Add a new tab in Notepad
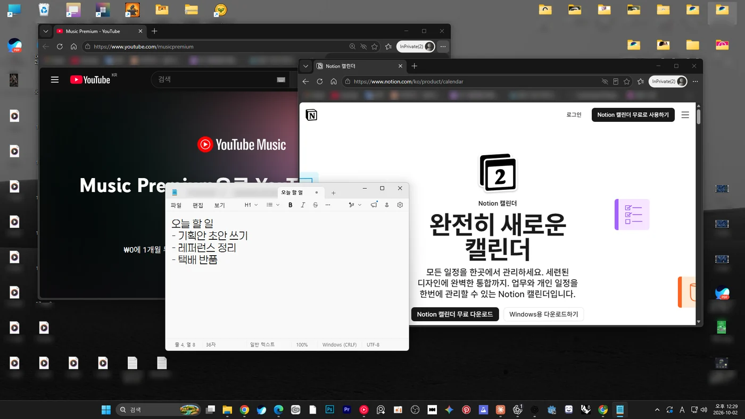 (x=334, y=192)
